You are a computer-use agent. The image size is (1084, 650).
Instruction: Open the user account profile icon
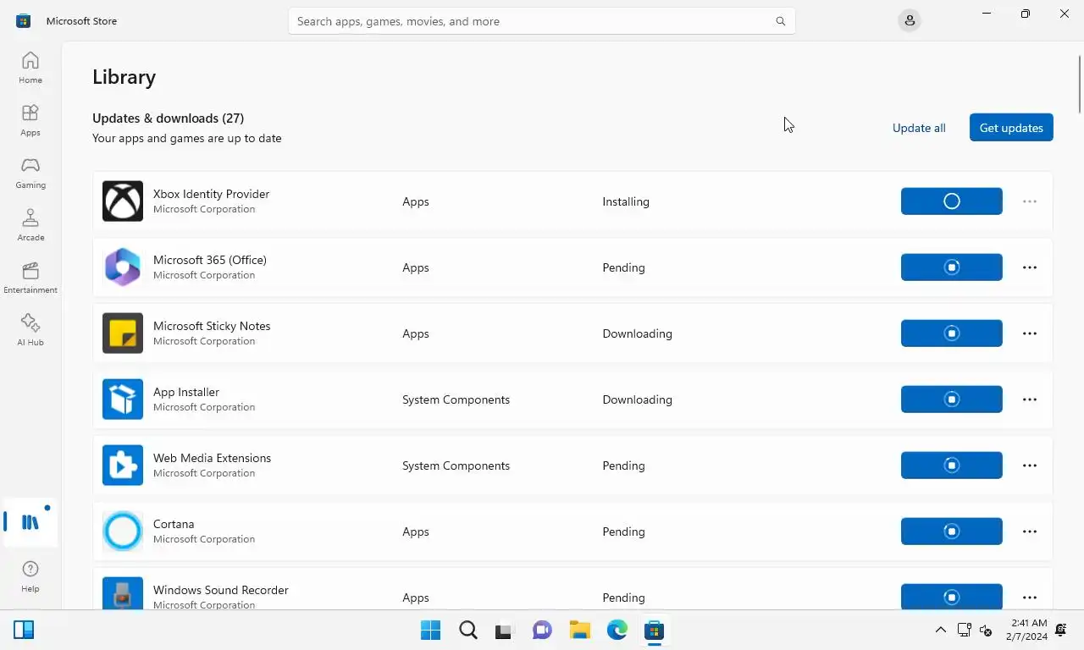click(910, 20)
